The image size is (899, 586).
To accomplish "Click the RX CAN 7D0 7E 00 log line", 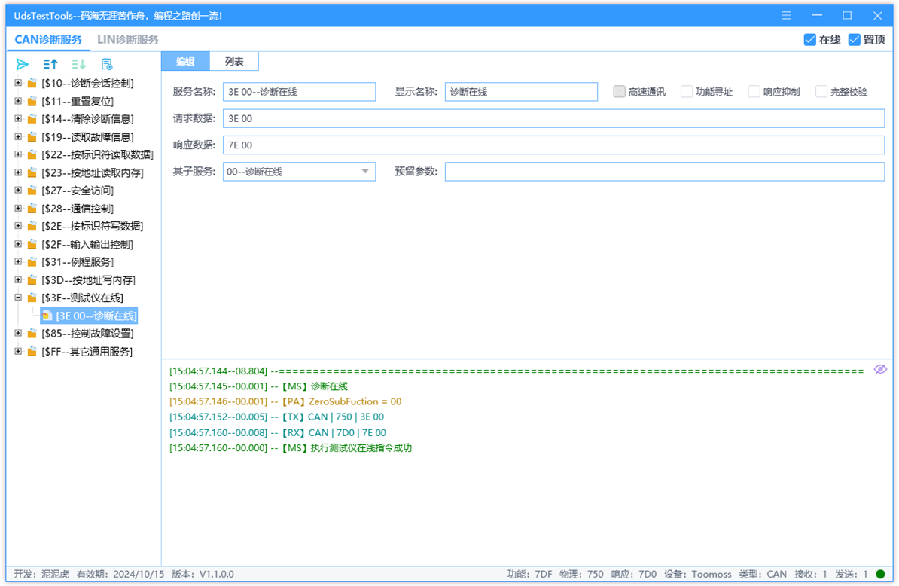I will click(278, 432).
